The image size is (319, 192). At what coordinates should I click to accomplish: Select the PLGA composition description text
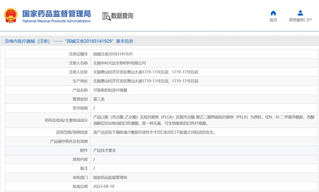click(204, 120)
